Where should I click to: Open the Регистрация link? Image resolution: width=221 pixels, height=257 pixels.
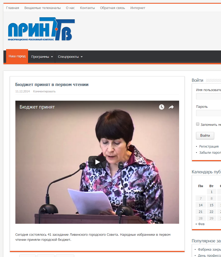[x=209, y=146]
